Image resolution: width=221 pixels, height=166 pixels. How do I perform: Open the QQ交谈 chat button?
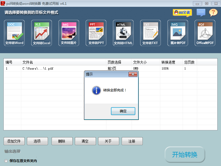[x=182, y=13]
